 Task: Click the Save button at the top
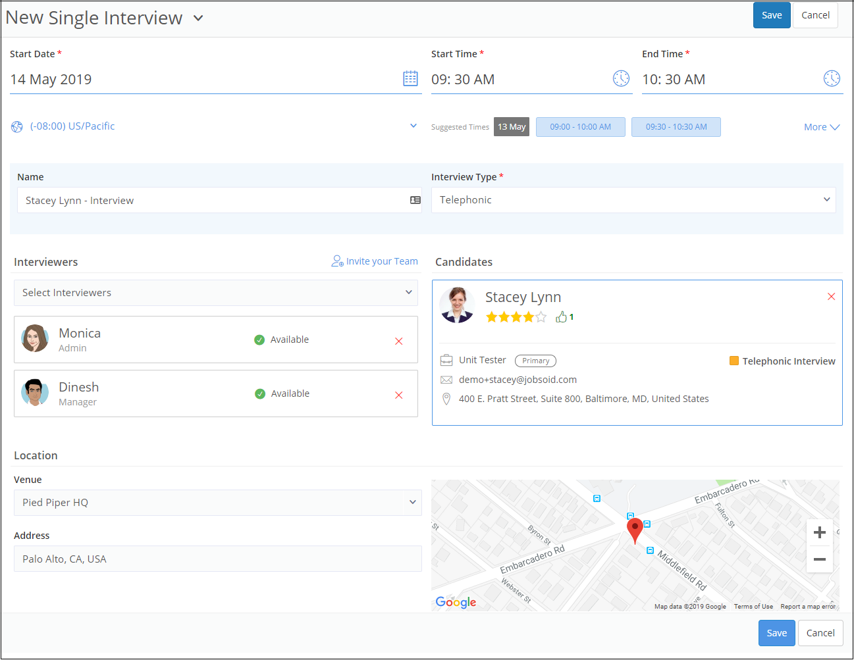coord(771,15)
